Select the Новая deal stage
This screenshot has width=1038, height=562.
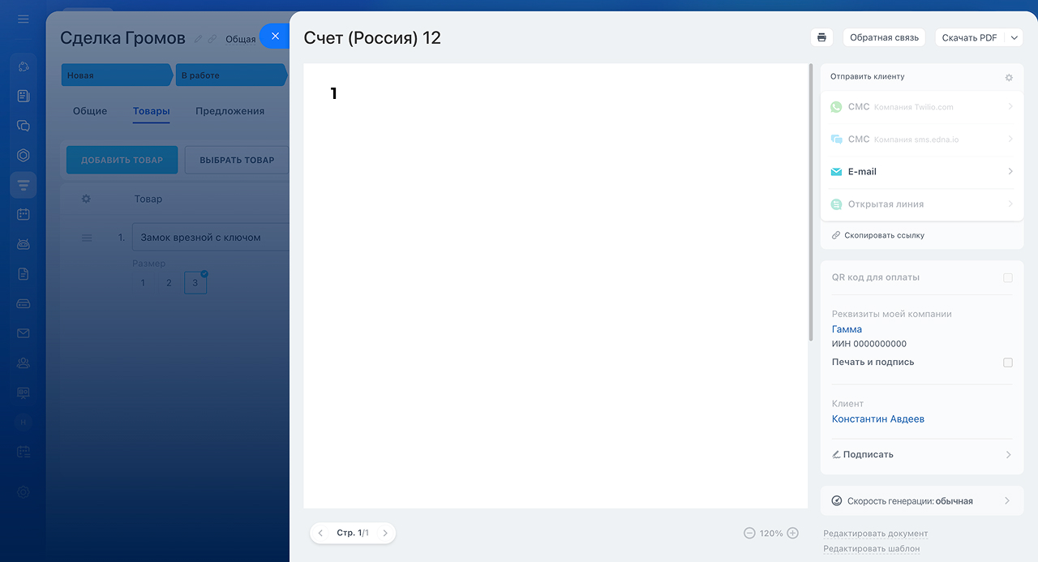tap(117, 75)
